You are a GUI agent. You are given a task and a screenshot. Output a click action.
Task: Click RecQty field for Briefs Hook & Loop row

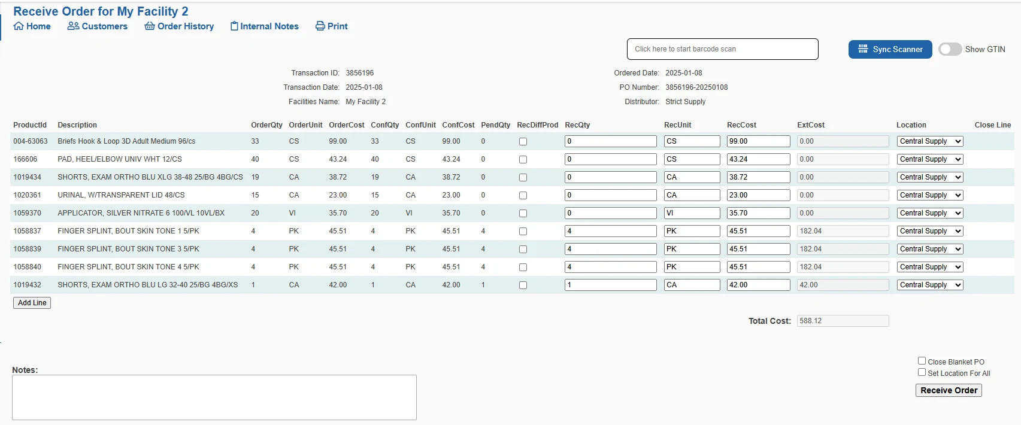(x=611, y=141)
